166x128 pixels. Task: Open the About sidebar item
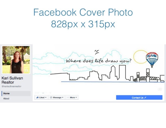[6, 99]
